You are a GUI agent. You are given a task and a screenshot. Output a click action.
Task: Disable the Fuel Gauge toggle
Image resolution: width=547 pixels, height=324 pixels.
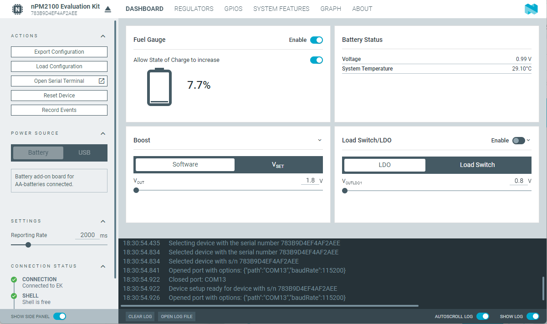(x=317, y=40)
